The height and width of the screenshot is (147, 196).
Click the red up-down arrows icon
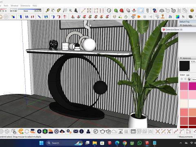click(x=32, y=17)
